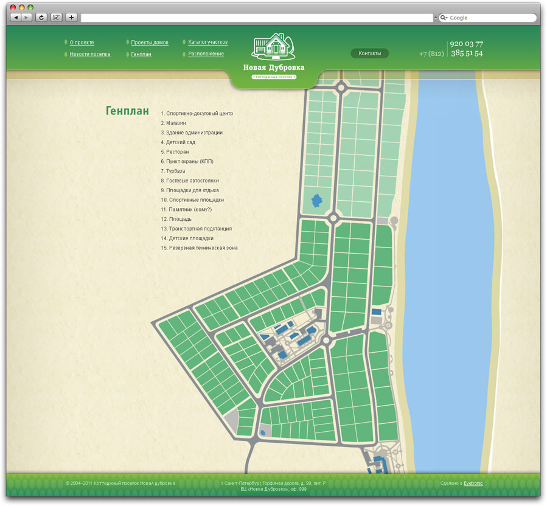This screenshot has height=506, width=547.
Task: Click the blue building in the light-green northern block
Action: point(317,201)
